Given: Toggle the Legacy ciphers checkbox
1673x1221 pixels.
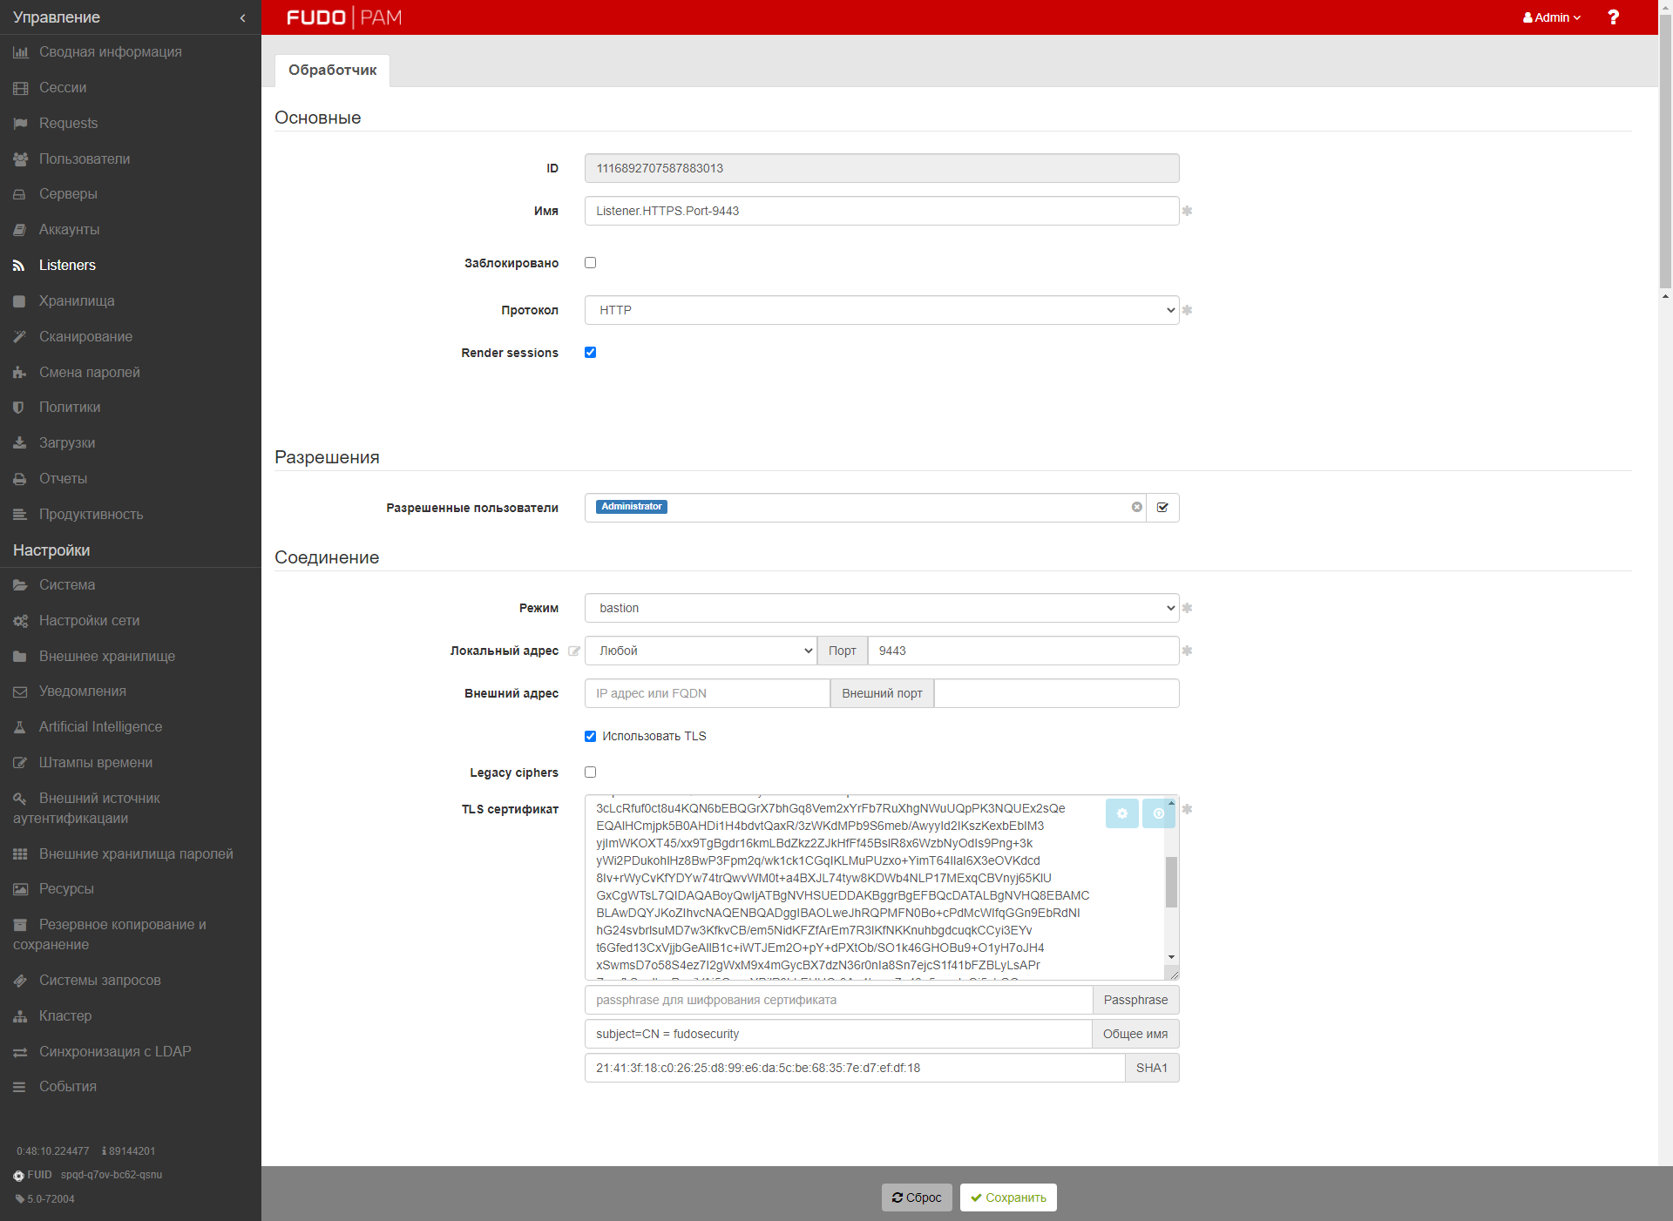Looking at the screenshot, I should pos(590,772).
